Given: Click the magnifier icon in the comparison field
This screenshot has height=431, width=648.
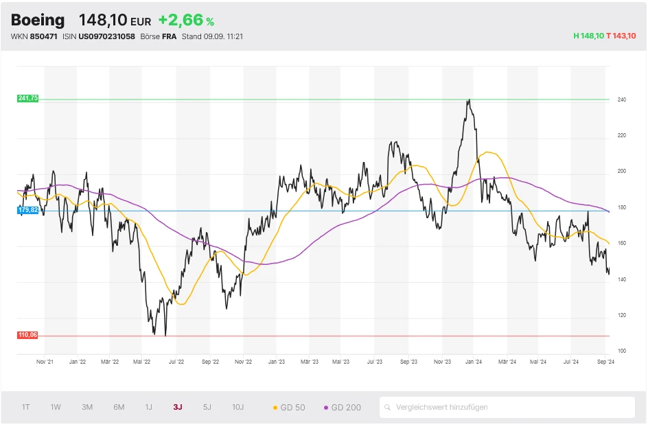Looking at the screenshot, I should [389, 407].
